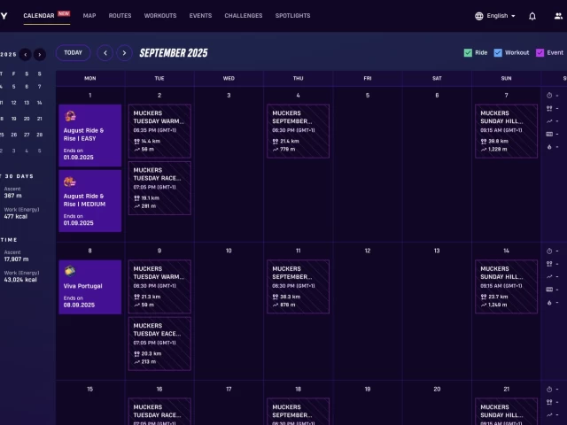Toggle the Ride filter checkbox
Screen dimensions: 567x425
pos(468,53)
